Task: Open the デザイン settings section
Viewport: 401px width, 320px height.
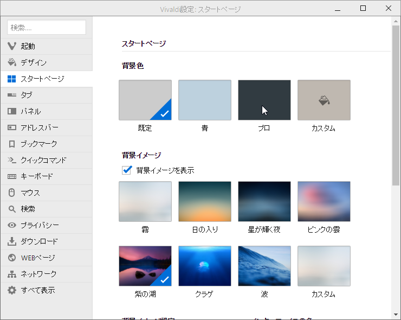Action: click(47, 62)
